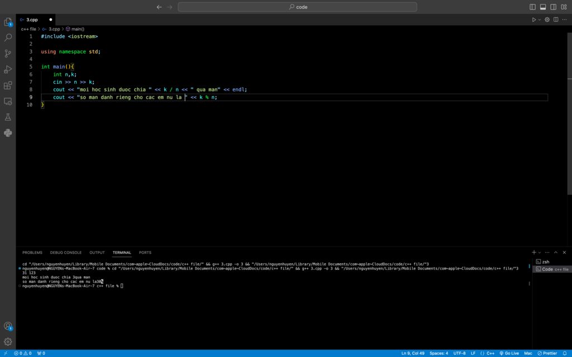Click the code search command center
Image resolution: width=572 pixels, height=357 pixels.
297,7
